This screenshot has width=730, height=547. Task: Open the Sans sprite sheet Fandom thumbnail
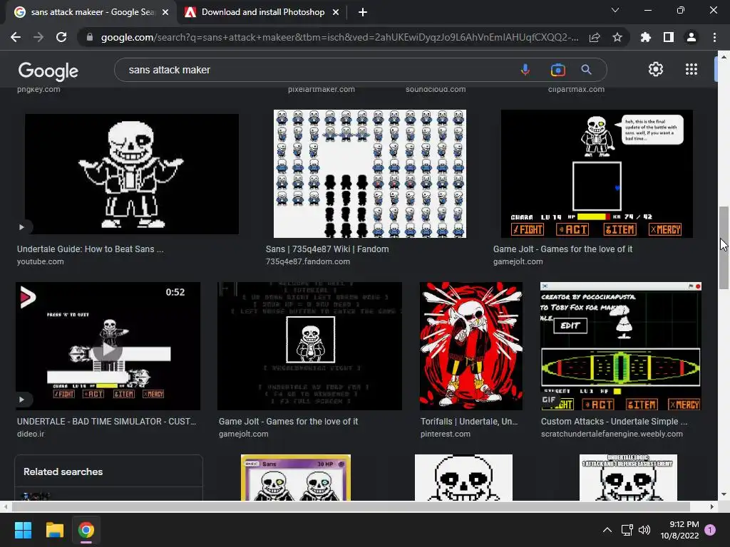pyautogui.click(x=370, y=174)
